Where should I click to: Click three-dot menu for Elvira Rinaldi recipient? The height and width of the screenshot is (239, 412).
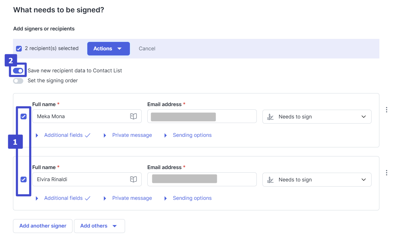pyautogui.click(x=387, y=173)
